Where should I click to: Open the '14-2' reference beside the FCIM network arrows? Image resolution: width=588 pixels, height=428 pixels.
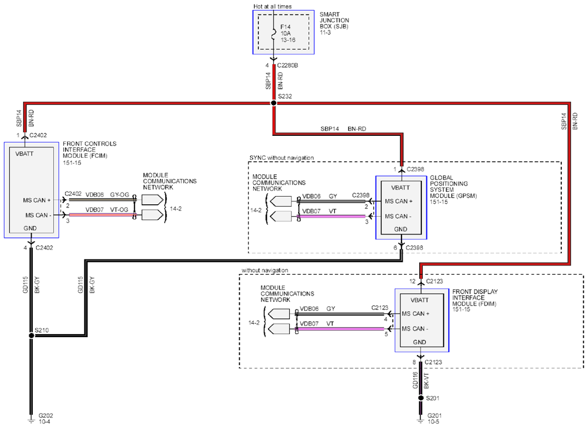click(175, 208)
